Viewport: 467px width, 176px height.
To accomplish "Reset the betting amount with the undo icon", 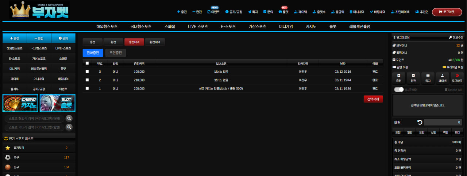I will coord(420,122).
